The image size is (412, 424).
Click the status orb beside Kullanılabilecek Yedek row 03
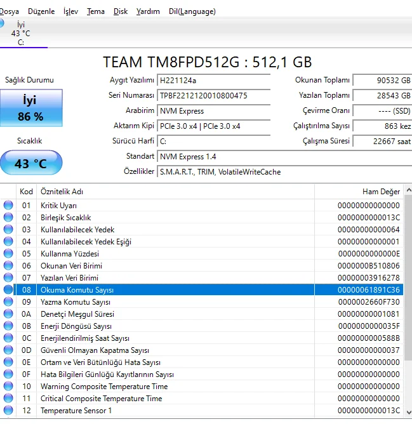tap(8, 229)
